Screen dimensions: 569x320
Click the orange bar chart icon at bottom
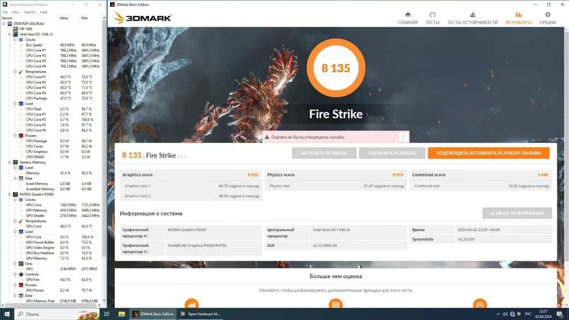tap(192, 304)
